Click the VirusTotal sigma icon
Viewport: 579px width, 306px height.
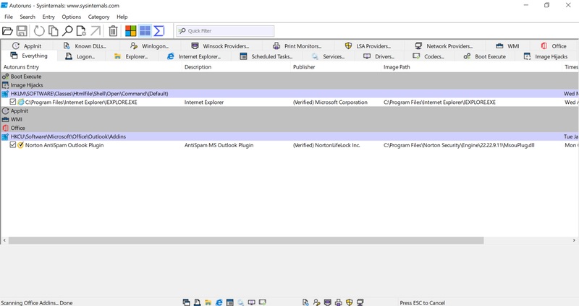[159, 31]
